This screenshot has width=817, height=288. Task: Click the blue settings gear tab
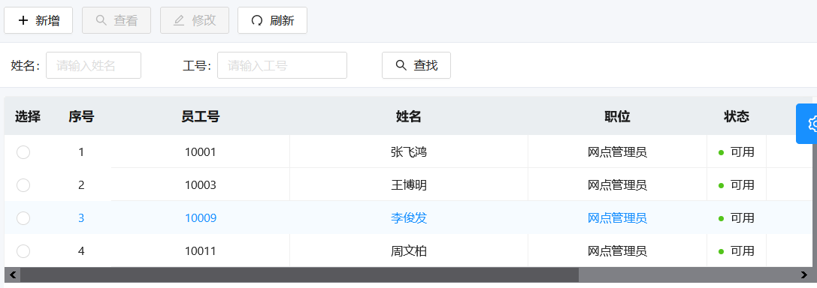(807, 124)
